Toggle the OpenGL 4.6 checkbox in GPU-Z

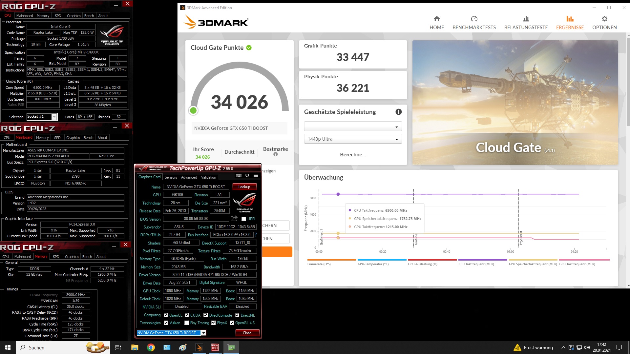pyautogui.click(x=232, y=323)
